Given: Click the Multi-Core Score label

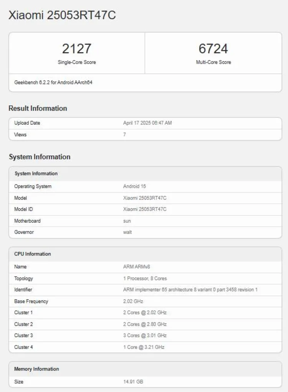Looking at the screenshot, I should coord(214,62).
